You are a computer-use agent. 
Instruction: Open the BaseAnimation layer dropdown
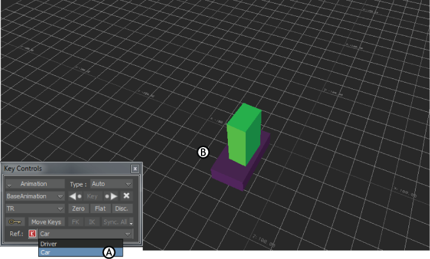click(x=35, y=196)
